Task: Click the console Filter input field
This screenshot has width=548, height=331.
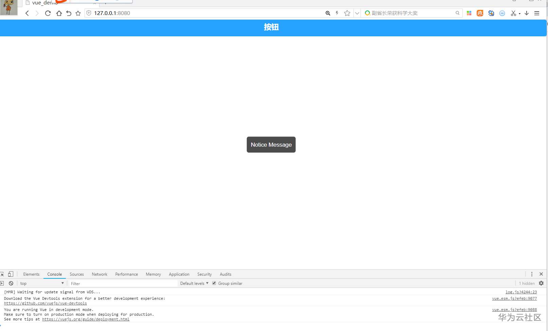Action: point(124,283)
